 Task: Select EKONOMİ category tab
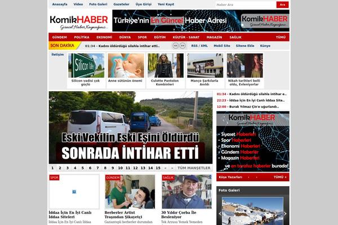[x=104, y=37]
